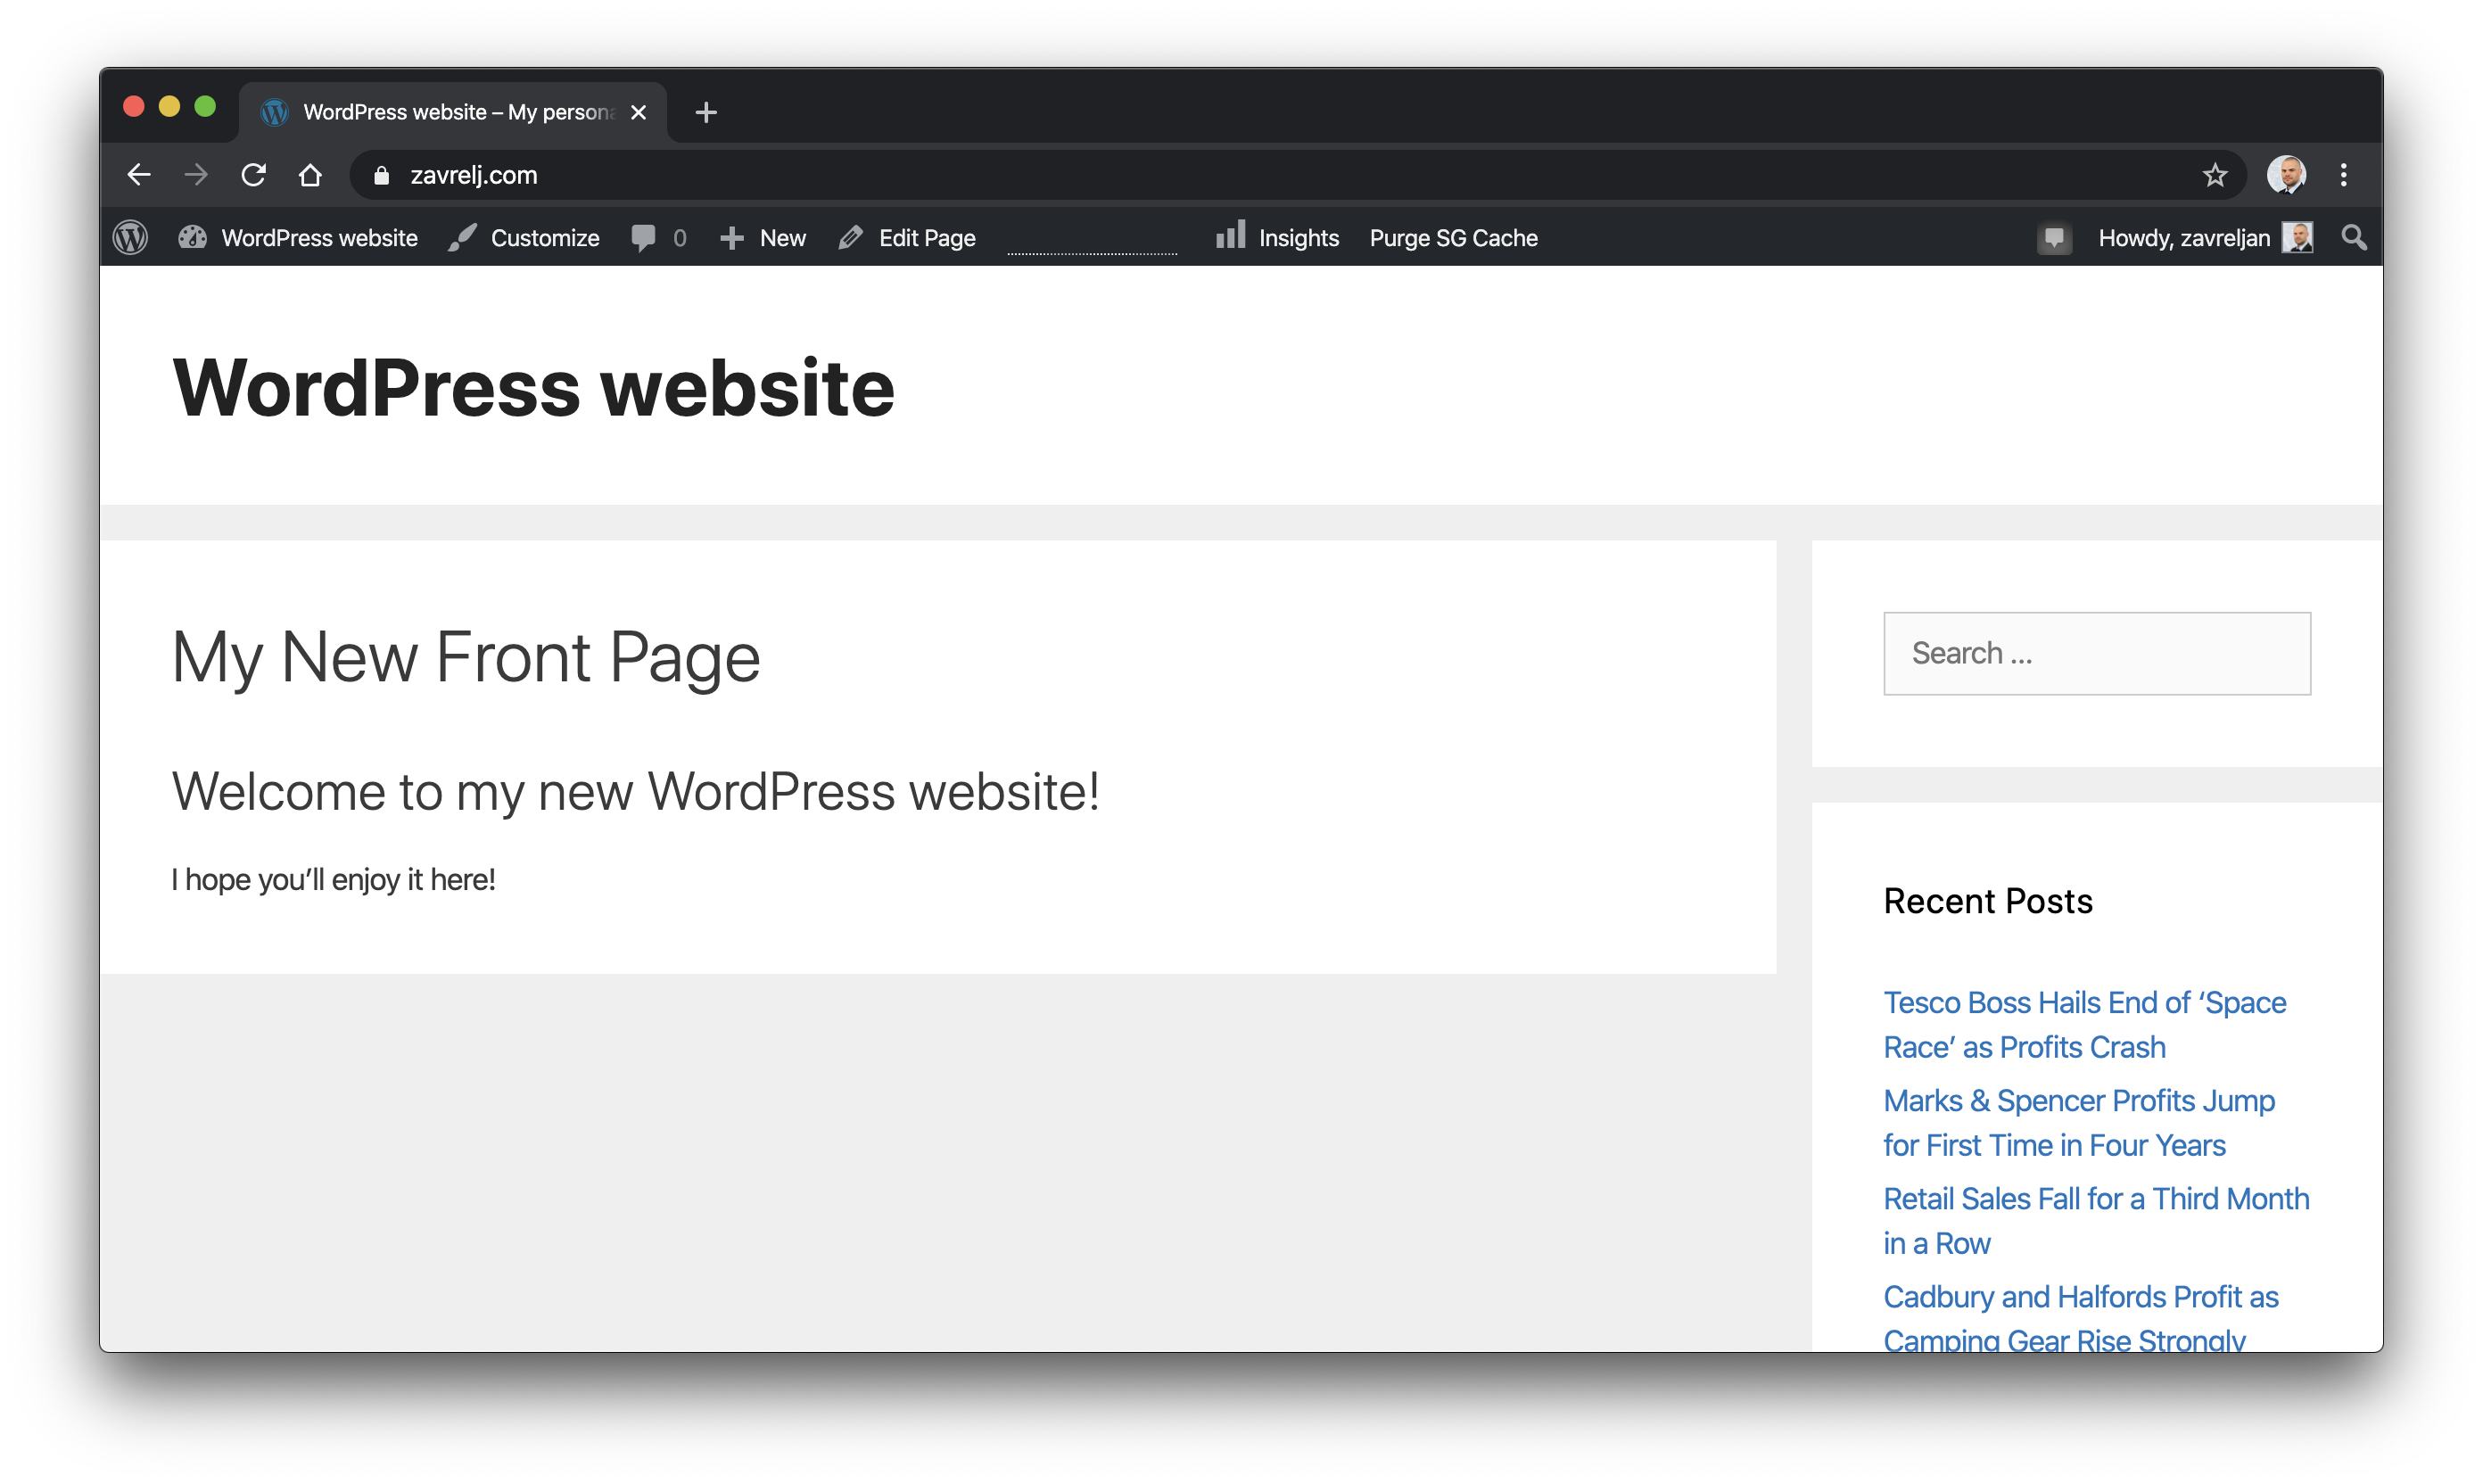Click the browser forward arrow
This screenshot has height=1484, width=2483.
point(196,175)
